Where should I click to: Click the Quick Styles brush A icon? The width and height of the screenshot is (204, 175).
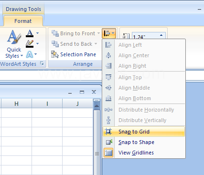point(14,37)
